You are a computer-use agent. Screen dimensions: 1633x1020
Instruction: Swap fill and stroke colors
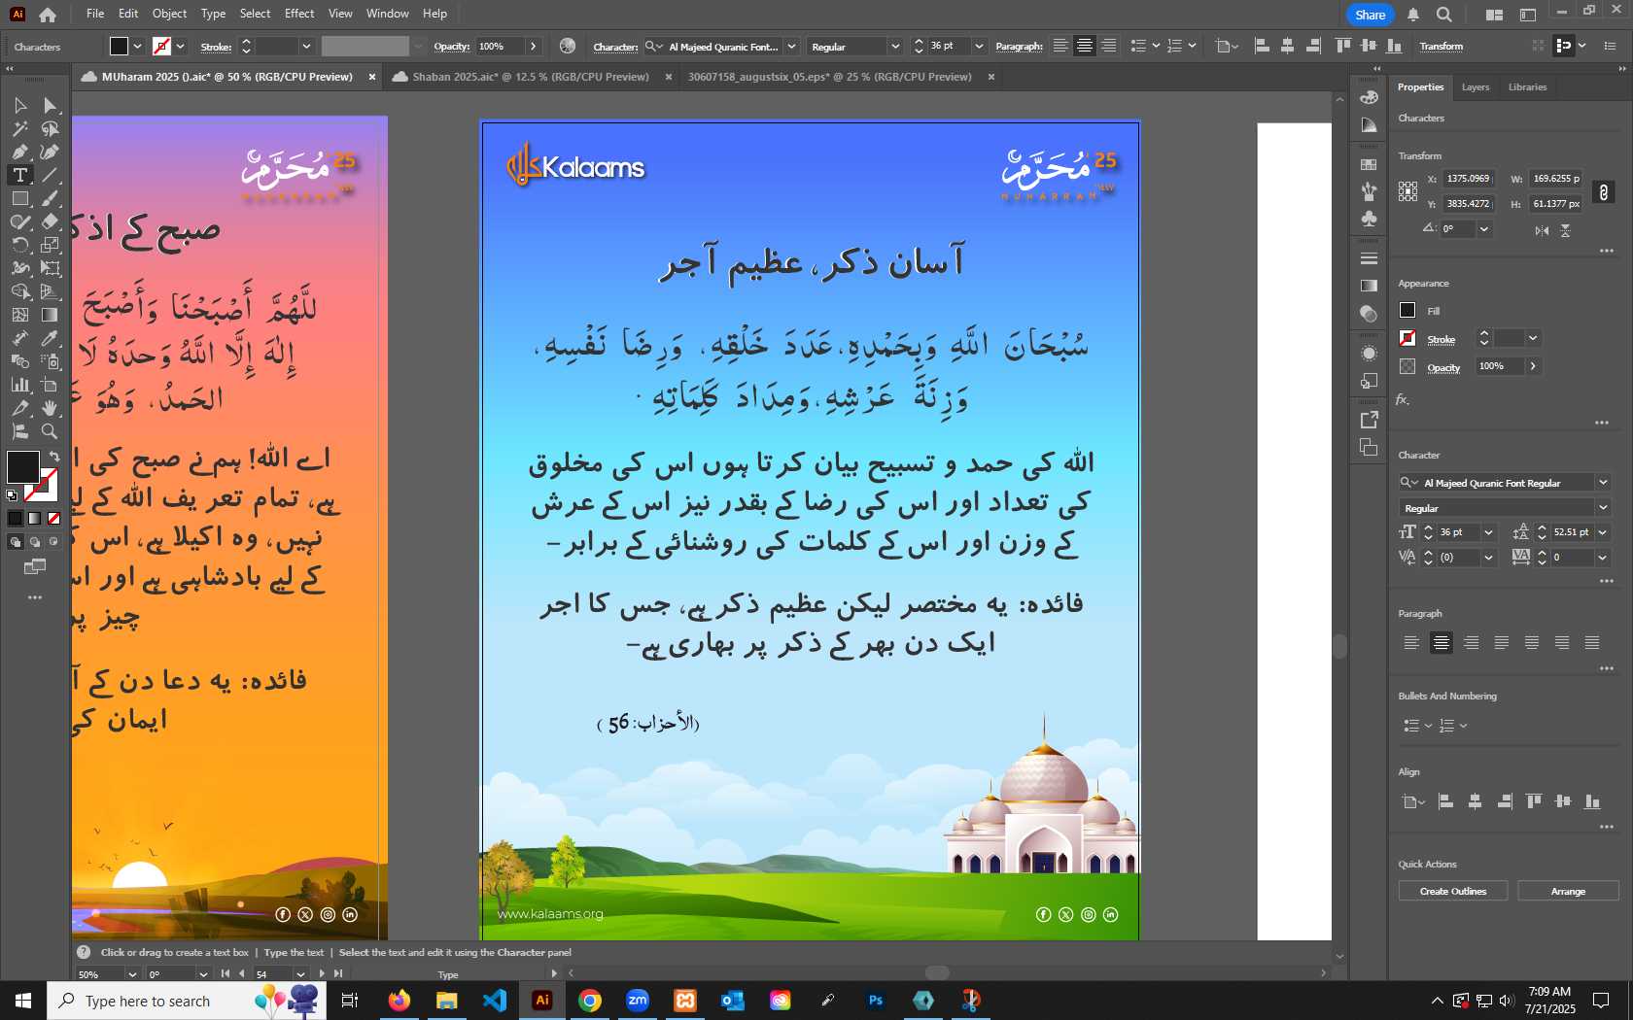pos(54,457)
